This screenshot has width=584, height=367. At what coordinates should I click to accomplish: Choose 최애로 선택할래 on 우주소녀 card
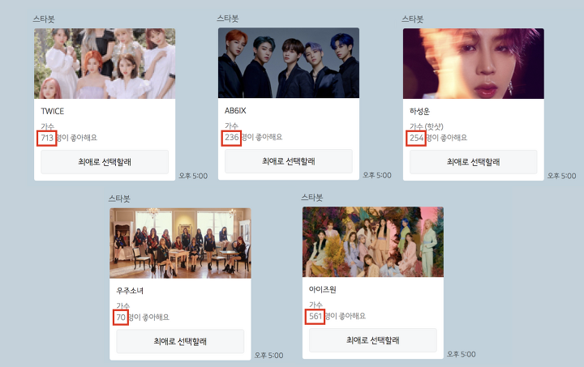click(180, 341)
